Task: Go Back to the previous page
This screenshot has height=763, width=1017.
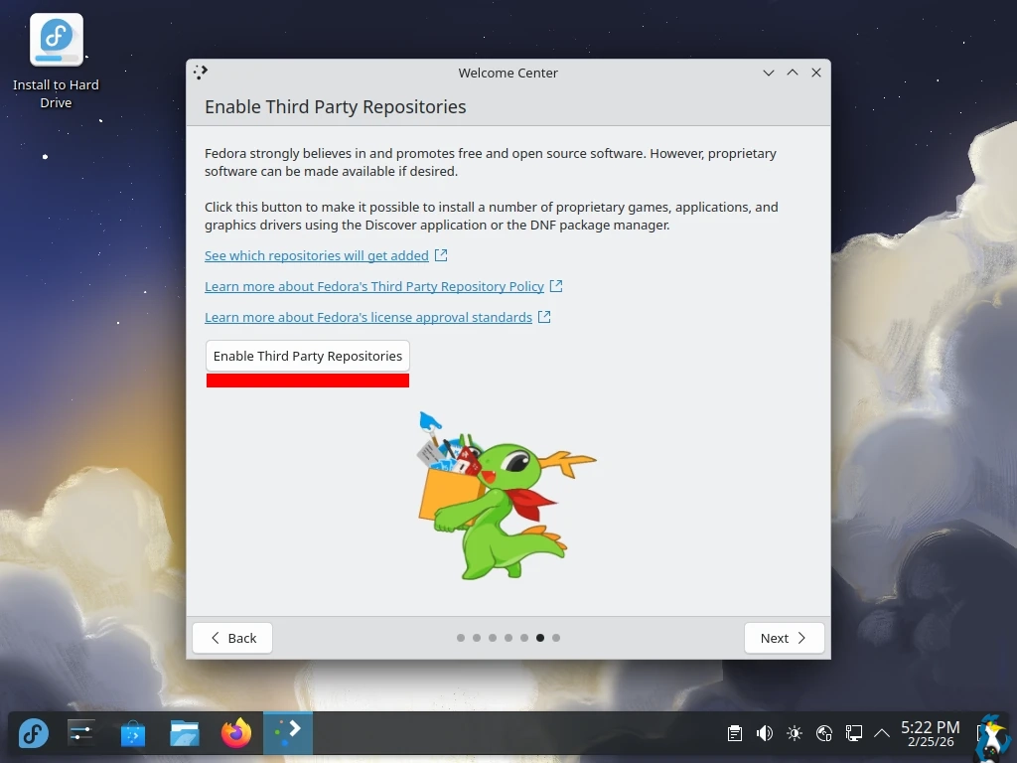Action: click(x=232, y=638)
